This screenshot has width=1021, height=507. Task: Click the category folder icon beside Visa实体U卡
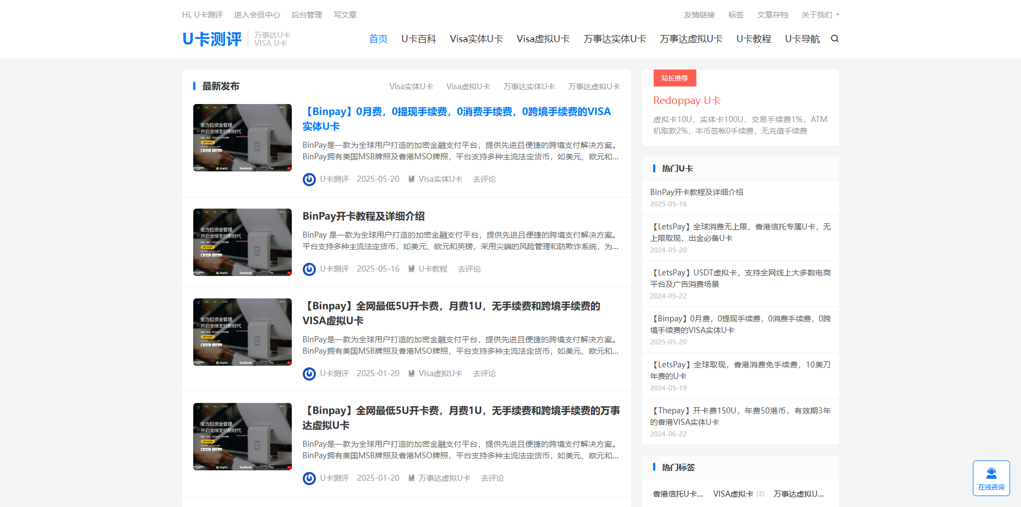pos(411,178)
